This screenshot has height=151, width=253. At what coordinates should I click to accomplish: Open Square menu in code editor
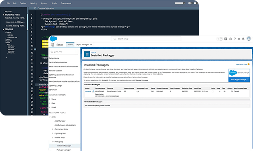(x=44, y=3)
